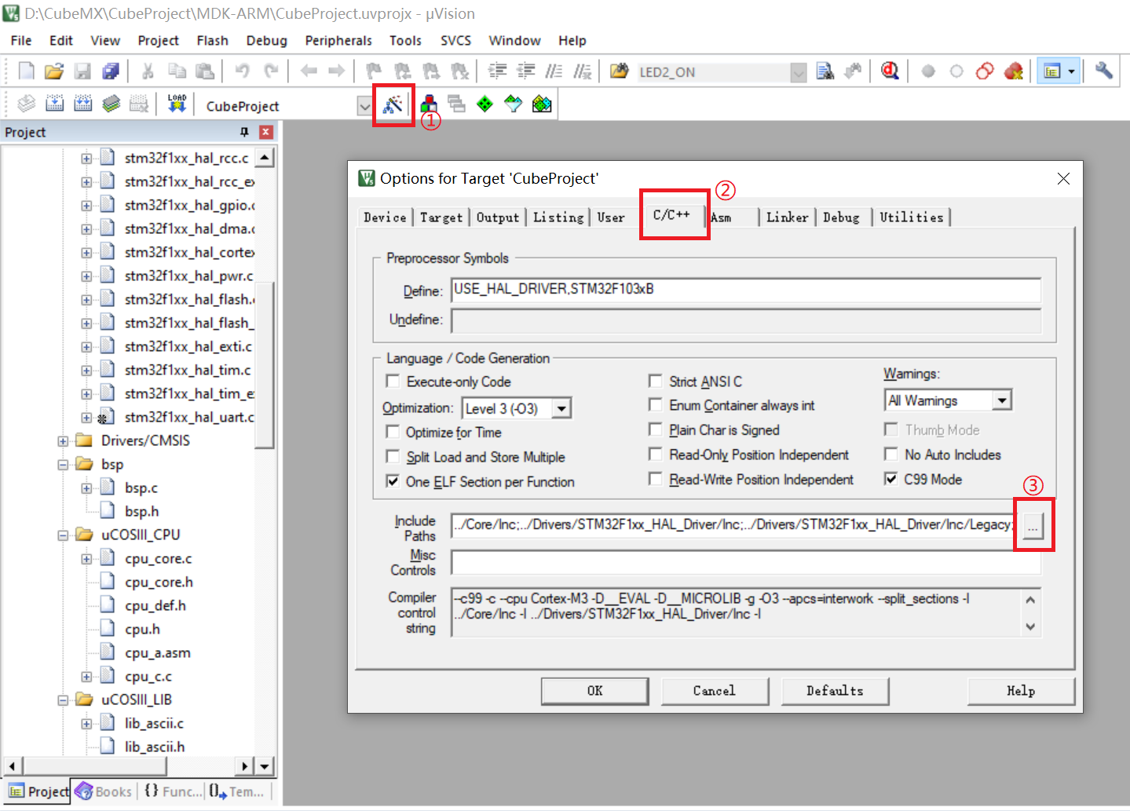Image resolution: width=1130 pixels, height=811 pixels.
Task: Click the Redo arrow icon
Action: pyautogui.click(x=271, y=71)
